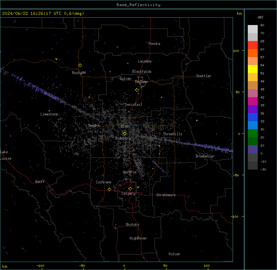
Task: Click the white asterisk east of RedDeer
Action: 161,97
